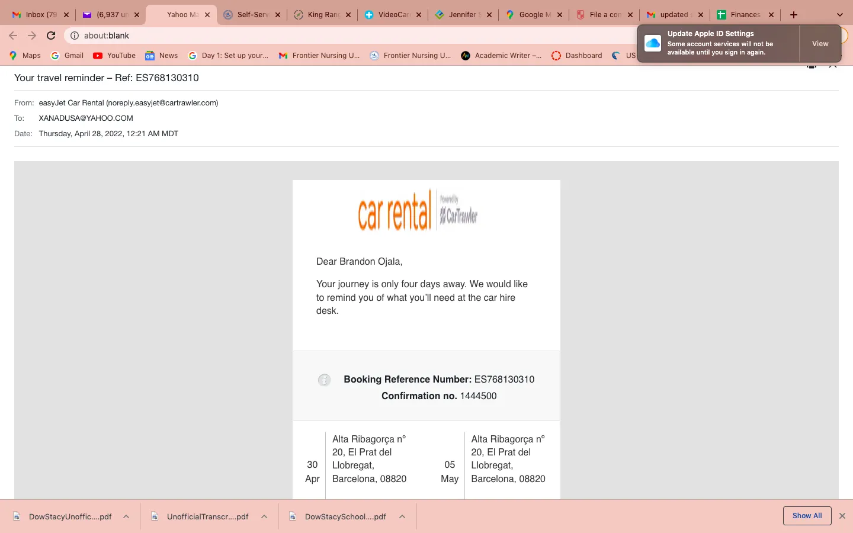Viewport: 853px width, 533px height.
Task: Click the site information icon in address bar
Action: [x=75, y=36]
